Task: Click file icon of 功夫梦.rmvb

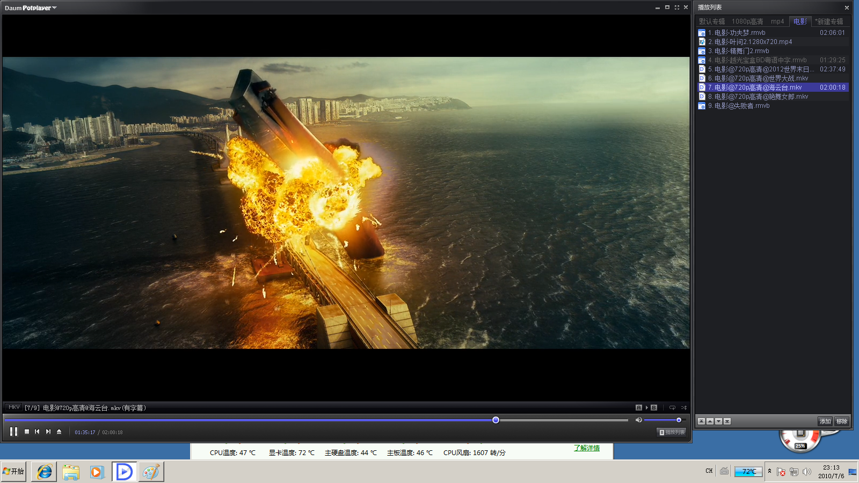Action: pyautogui.click(x=702, y=33)
